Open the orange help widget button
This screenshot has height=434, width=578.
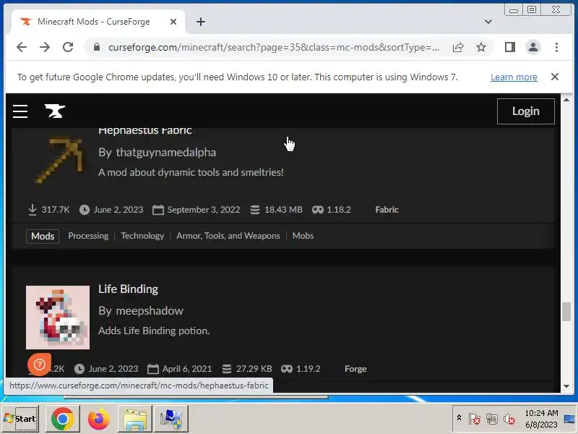pos(39,365)
